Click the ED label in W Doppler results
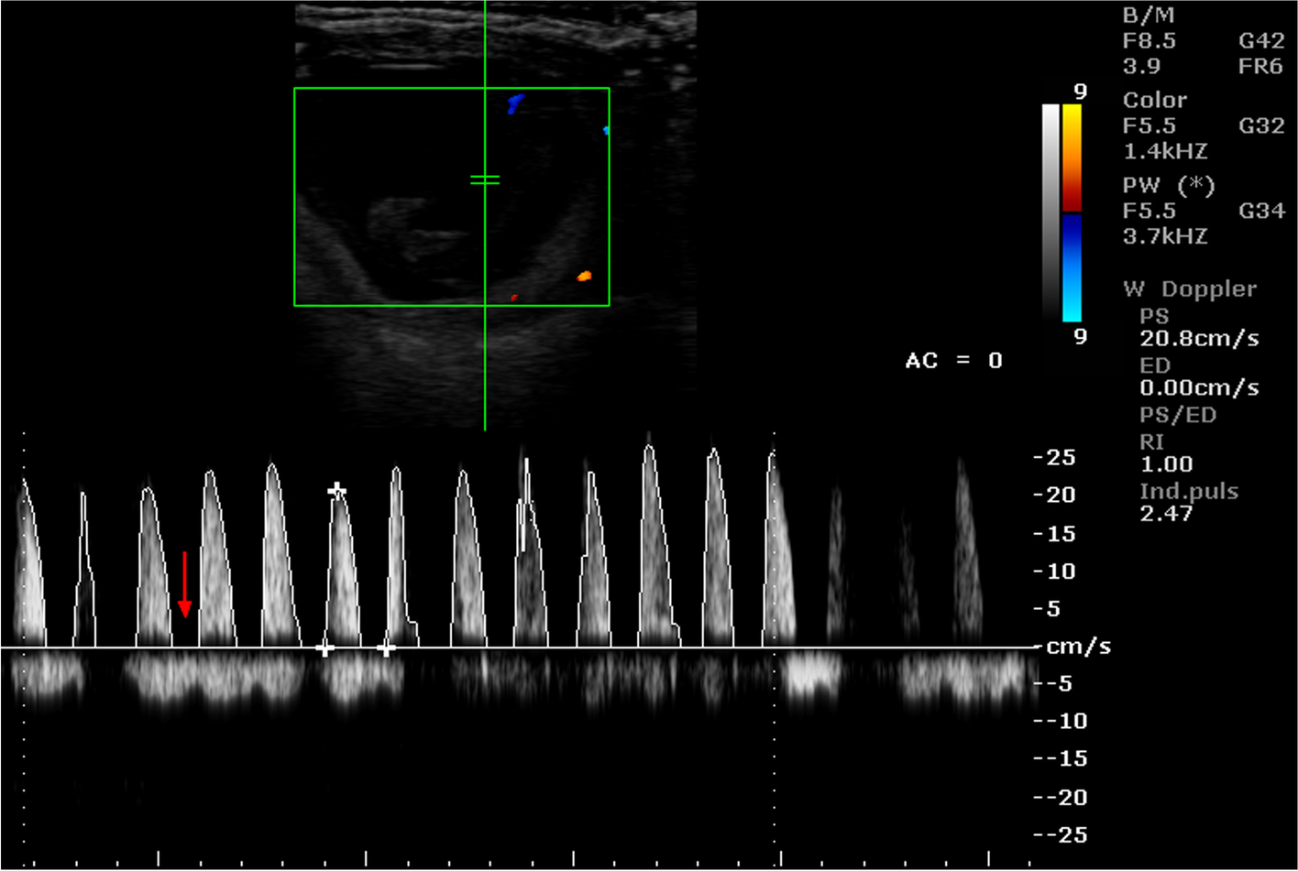This screenshot has width=1298, height=871. pos(1155,365)
